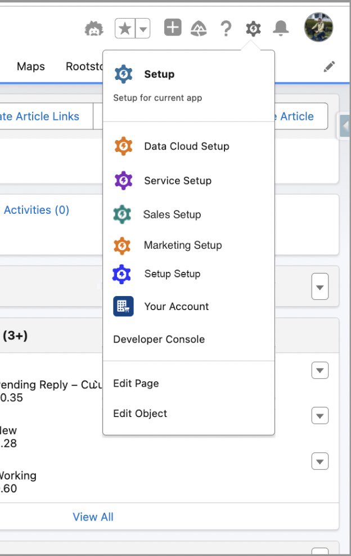Open the user profile avatar
The width and height of the screenshot is (351, 556).
[x=318, y=28]
